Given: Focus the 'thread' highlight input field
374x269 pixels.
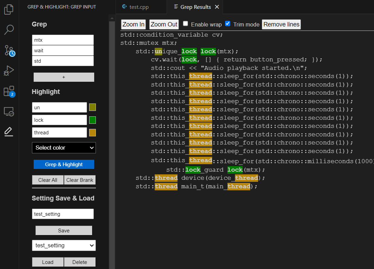Looking at the screenshot, I should 60,133.
